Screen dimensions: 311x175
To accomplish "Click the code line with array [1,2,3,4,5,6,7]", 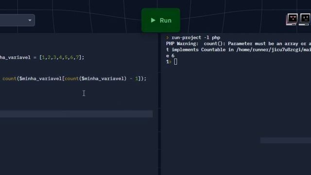I will click(42, 57).
